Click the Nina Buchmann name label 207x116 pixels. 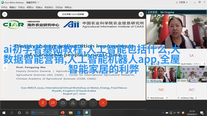tap(157, 98)
